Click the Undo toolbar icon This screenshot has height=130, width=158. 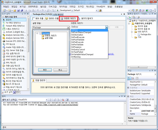click(38, 11)
